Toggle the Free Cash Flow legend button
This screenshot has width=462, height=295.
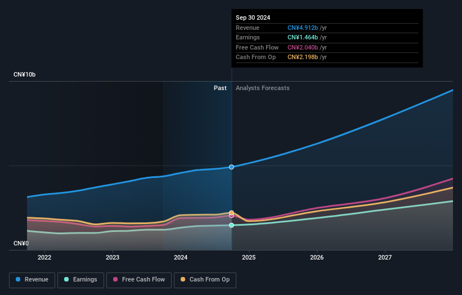tap(139, 280)
